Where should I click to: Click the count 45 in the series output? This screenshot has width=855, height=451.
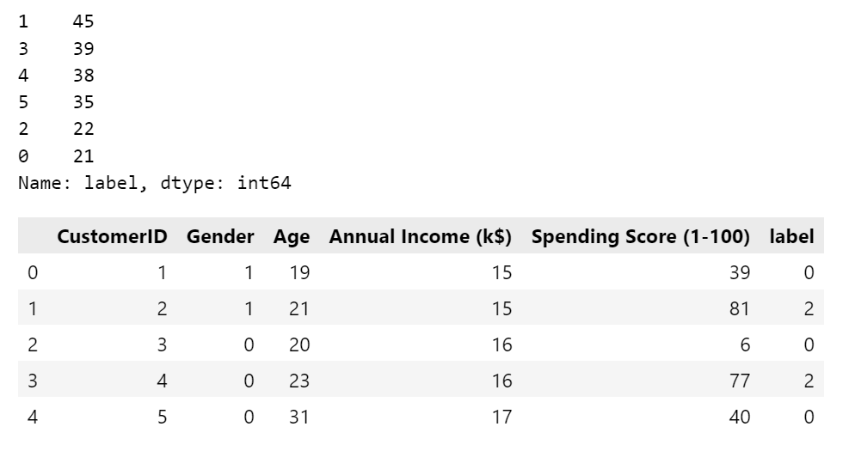(x=83, y=22)
